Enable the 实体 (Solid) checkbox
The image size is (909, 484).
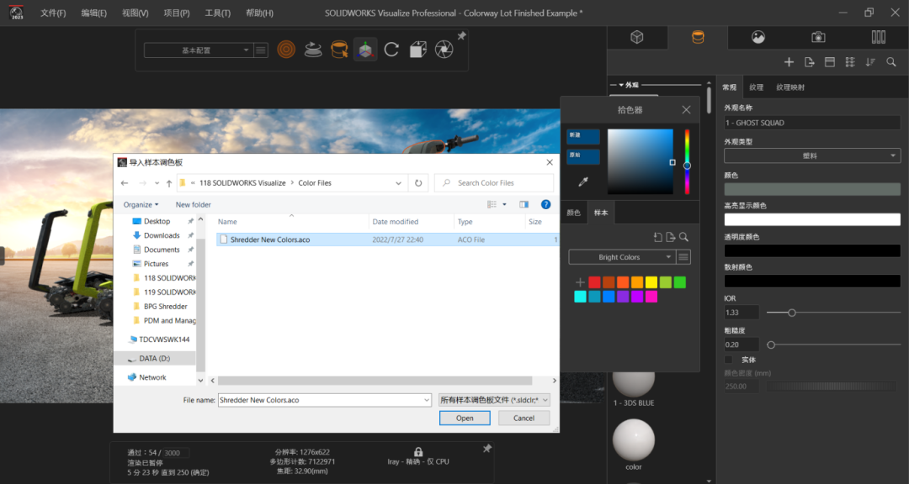728,360
